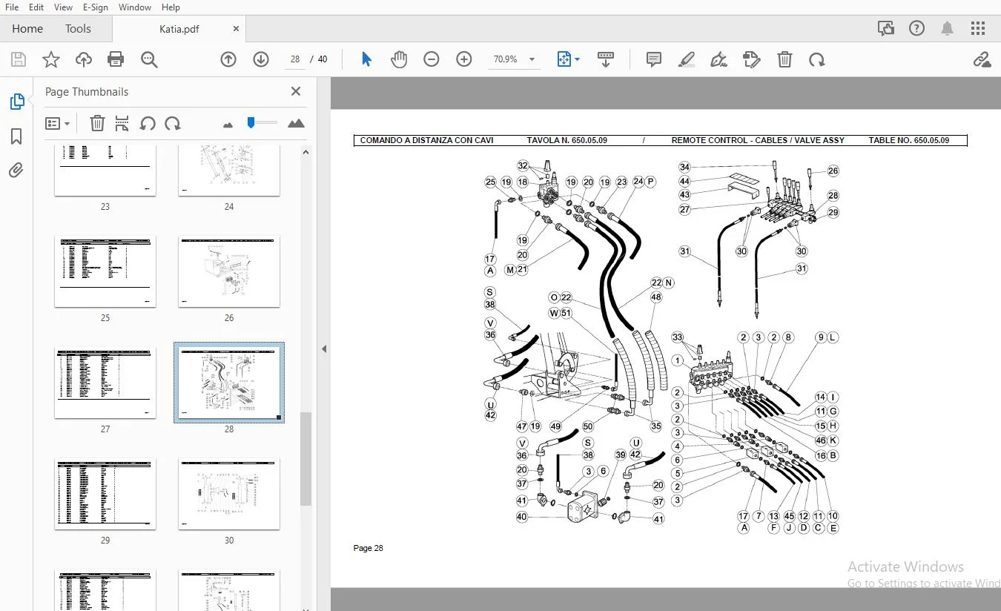Select the Highlight text tool
This screenshot has height=611, width=1001.
click(x=687, y=59)
